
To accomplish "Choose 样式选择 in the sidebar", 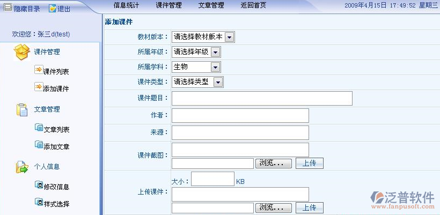I will pos(56,204).
